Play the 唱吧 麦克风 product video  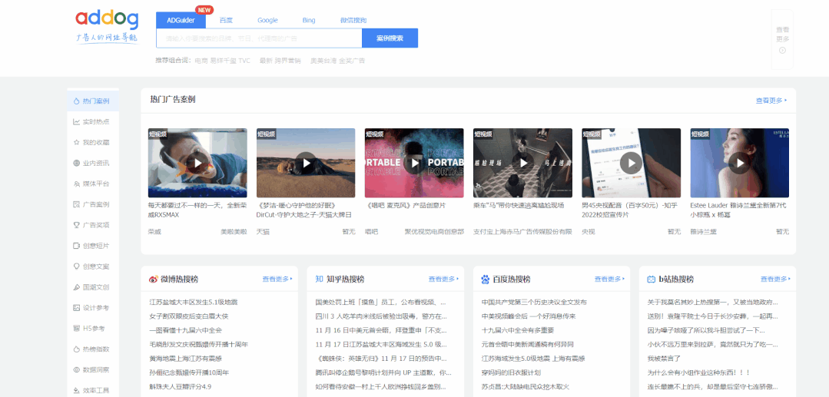pyautogui.click(x=414, y=163)
